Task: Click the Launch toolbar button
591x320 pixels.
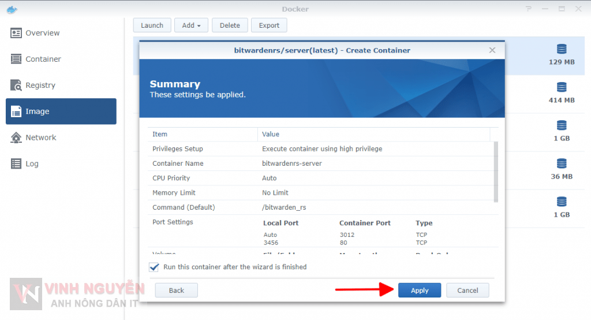Action: tap(152, 25)
